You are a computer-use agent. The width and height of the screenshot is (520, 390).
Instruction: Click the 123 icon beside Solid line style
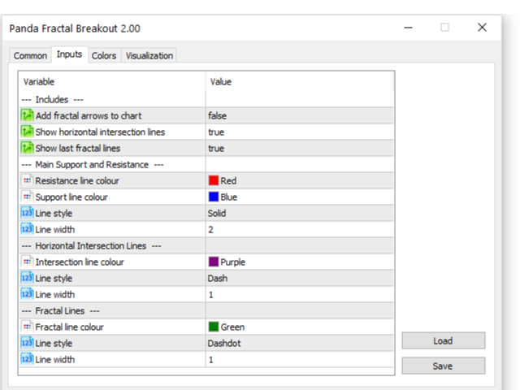(x=27, y=213)
